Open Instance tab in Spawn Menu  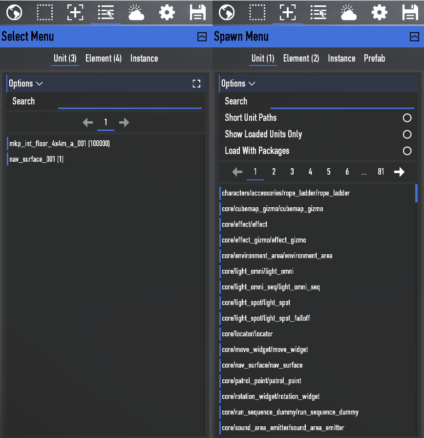pyautogui.click(x=341, y=58)
